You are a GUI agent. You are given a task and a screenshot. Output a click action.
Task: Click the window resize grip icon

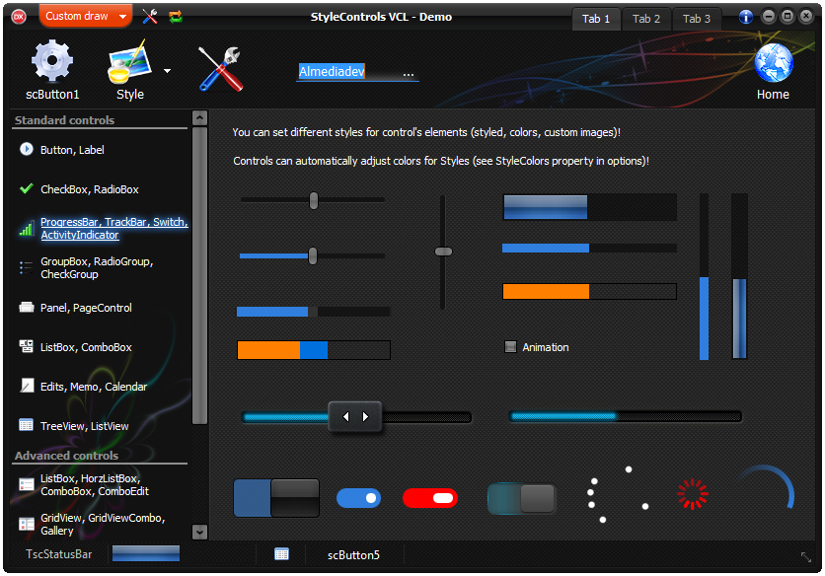click(806, 557)
